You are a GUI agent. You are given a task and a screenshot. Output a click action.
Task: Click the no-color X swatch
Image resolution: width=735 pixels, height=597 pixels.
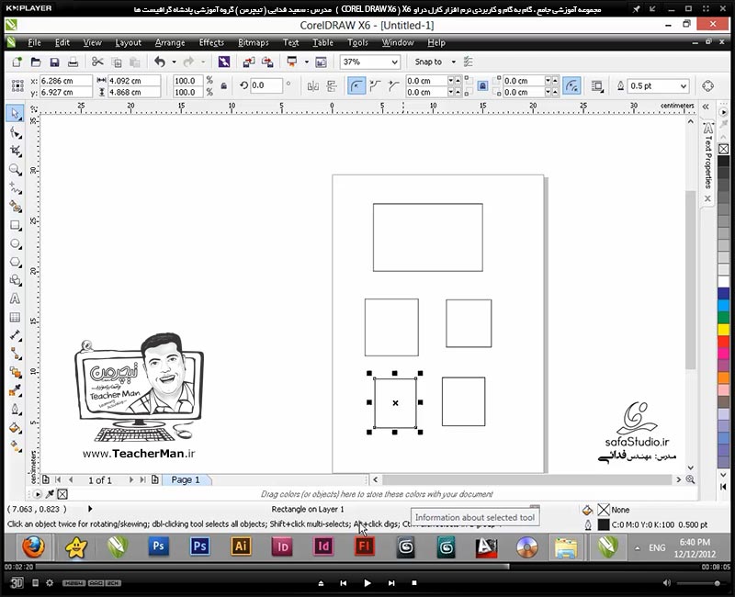point(724,149)
